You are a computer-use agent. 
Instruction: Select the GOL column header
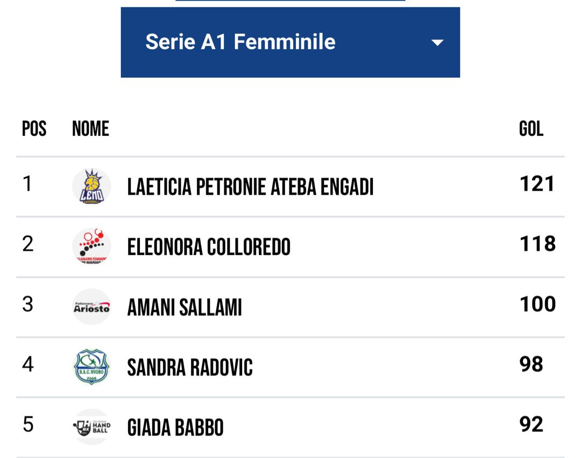pyautogui.click(x=533, y=129)
